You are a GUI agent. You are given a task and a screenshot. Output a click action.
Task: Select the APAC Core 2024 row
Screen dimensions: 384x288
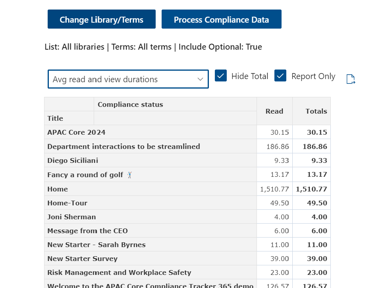tap(77, 132)
